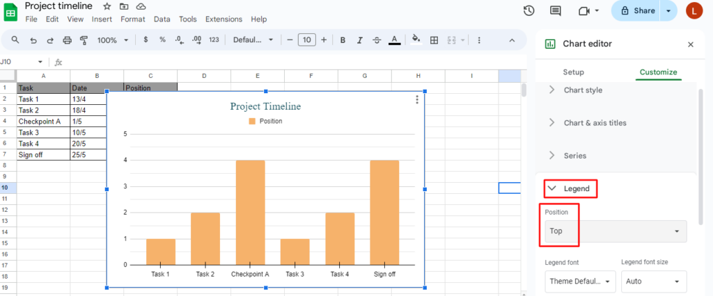Open version history clock icon
This screenshot has width=713, height=296.
coord(529,11)
